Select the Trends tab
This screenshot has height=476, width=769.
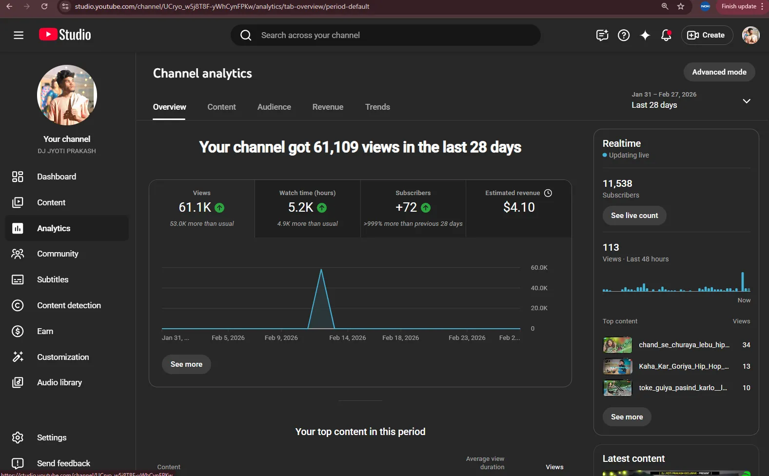click(x=377, y=107)
